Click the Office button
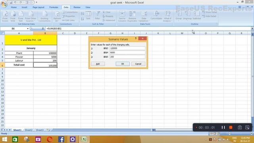This screenshot has height=143, width=254. point(4,4)
